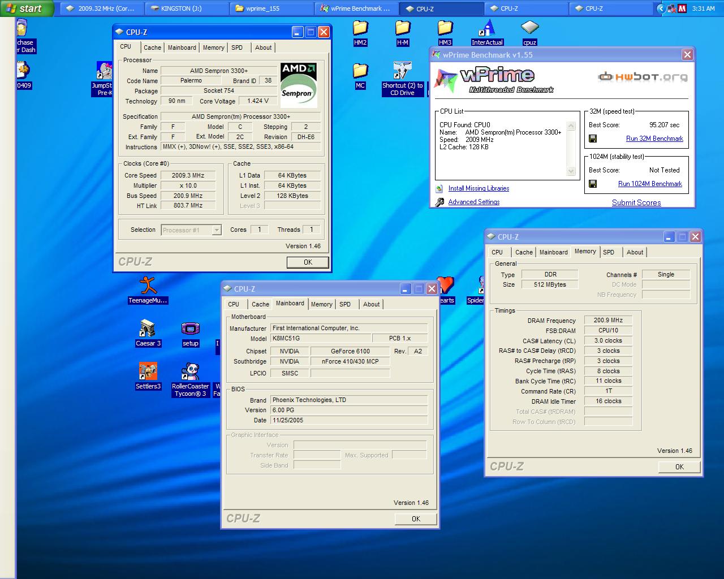Open Cache tab in Memory window
This screenshot has width=724, height=579.
click(x=524, y=252)
